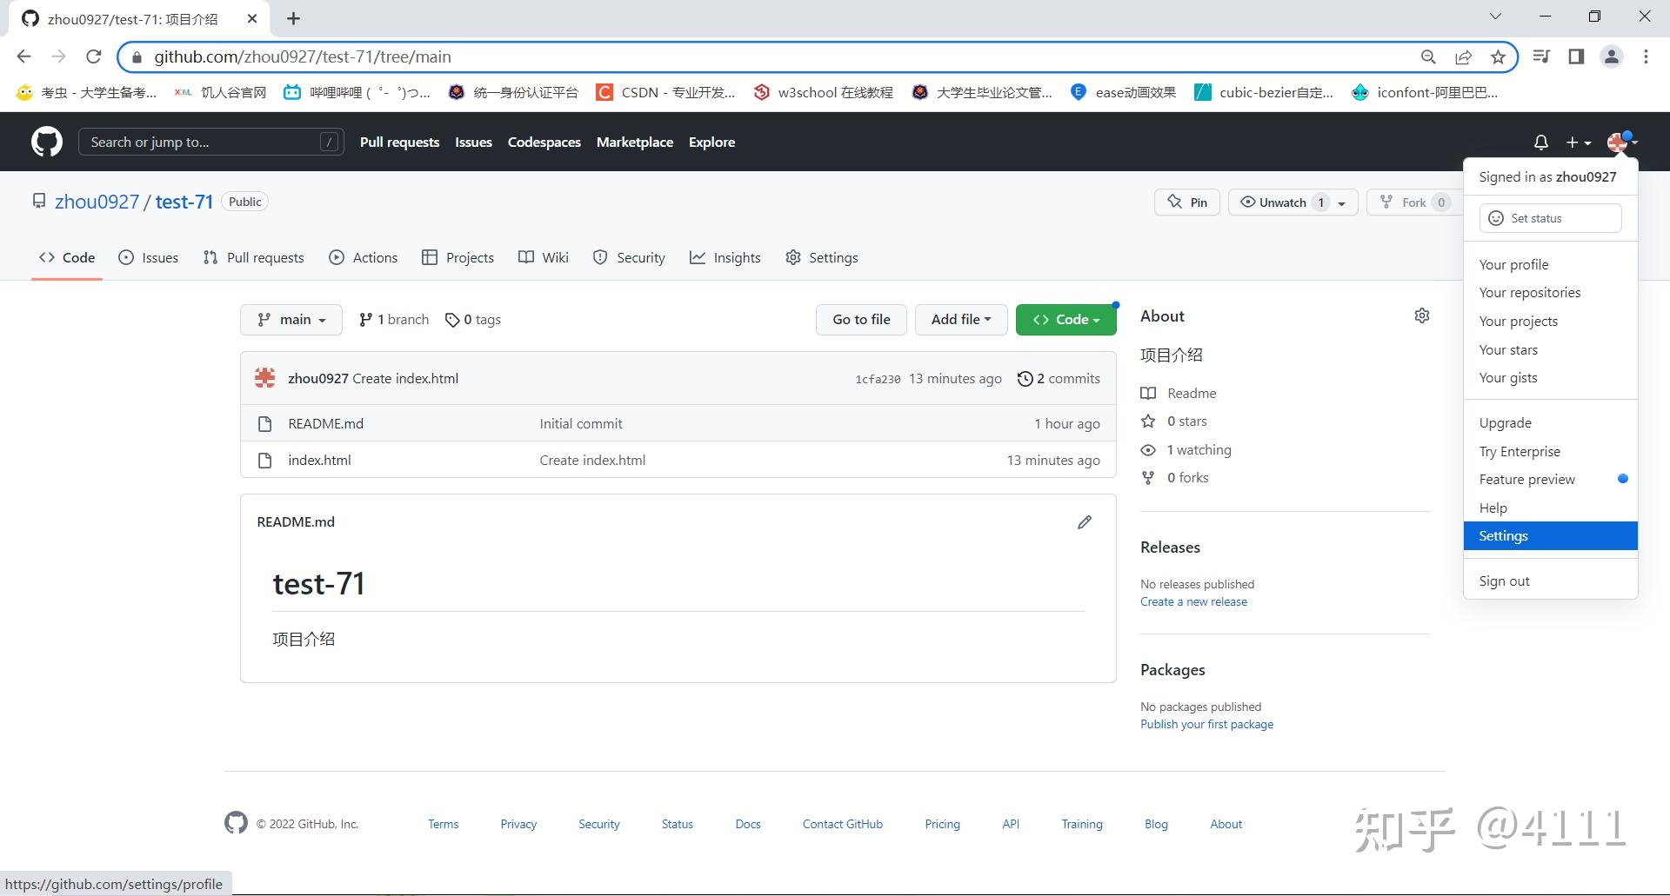The height and width of the screenshot is (896, 1670).
Task: Open the repo Pull requests tab
Action: (253, 258)
